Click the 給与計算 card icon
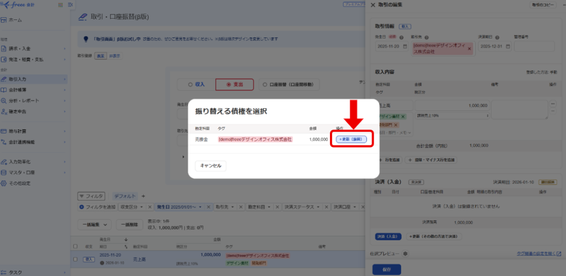The width and height of the screenshot is (566, 276). 4,131
